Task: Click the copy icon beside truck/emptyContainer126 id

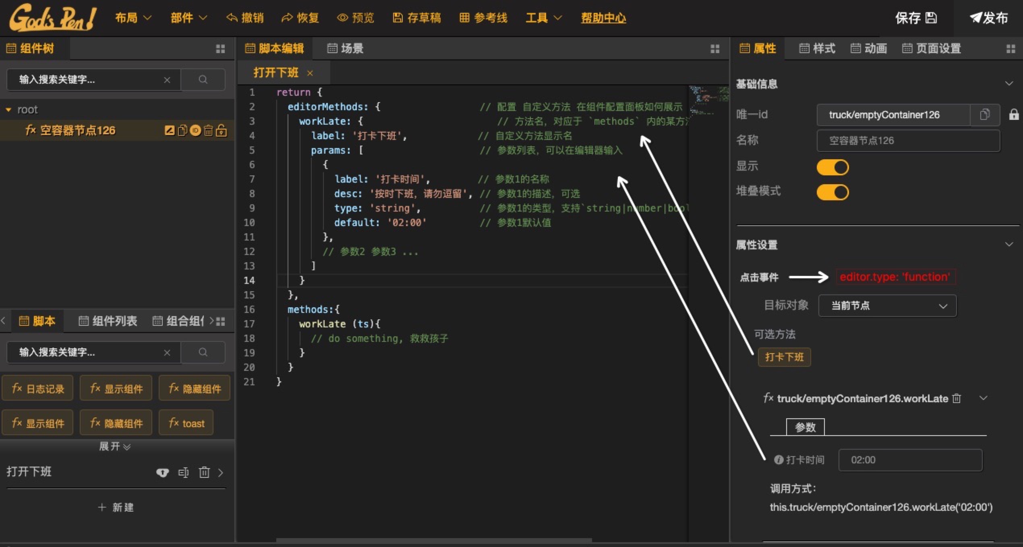Action: click(x=986, y=115)
